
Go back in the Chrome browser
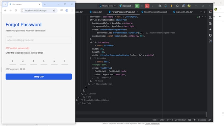[x=5, y=11]
